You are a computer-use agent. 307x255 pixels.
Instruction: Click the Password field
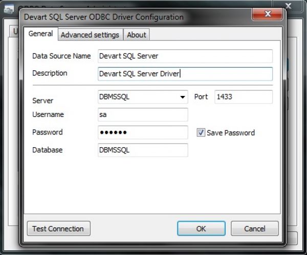(x=143, y=132)
